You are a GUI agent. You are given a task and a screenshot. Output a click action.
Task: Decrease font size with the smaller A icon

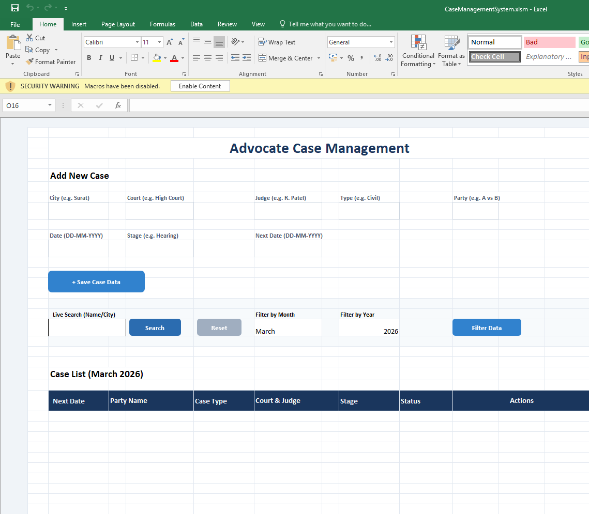(x=182, y=42)
